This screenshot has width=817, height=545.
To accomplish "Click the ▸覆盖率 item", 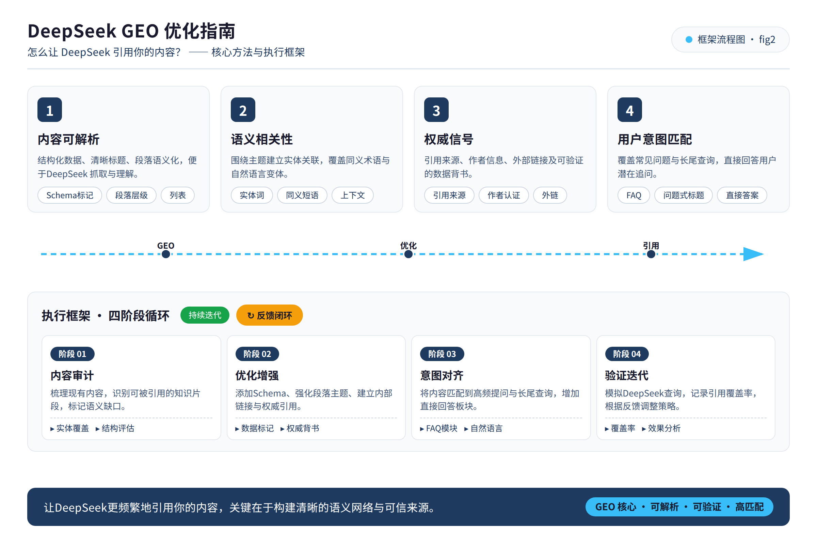I will click(620, 428).
